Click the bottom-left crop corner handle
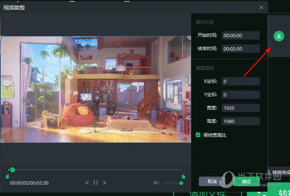This screenshot has width=290, height=196. (x=2, y=140)
